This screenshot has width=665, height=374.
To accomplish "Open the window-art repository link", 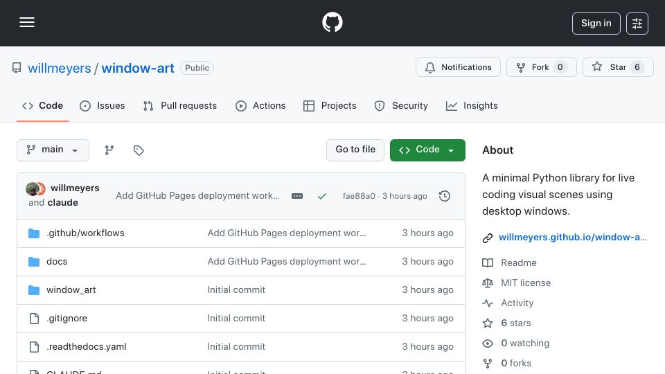I will [138, 68].
